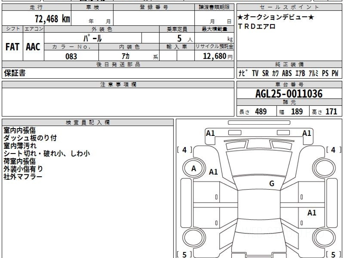Click the length value 長さ 489
344x258 pixels.
coord(253,112)
